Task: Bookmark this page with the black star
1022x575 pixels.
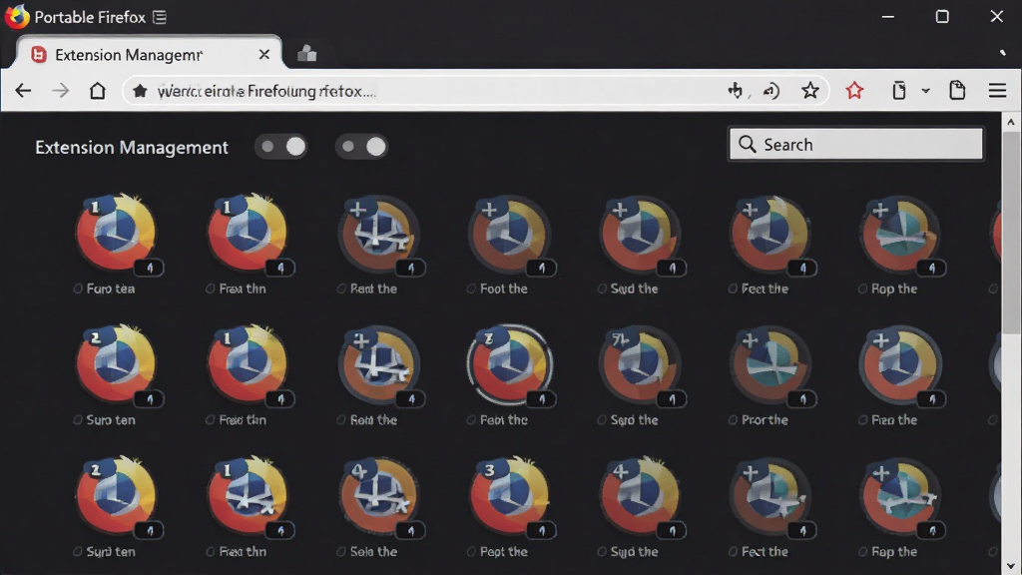Action: (810, 91)
